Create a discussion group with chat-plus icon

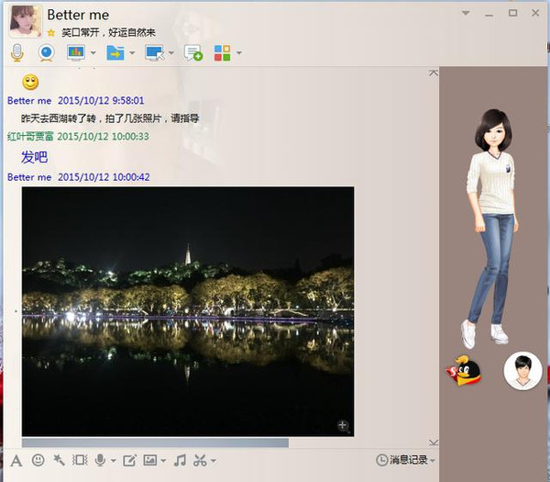click(x=192, y=53)
